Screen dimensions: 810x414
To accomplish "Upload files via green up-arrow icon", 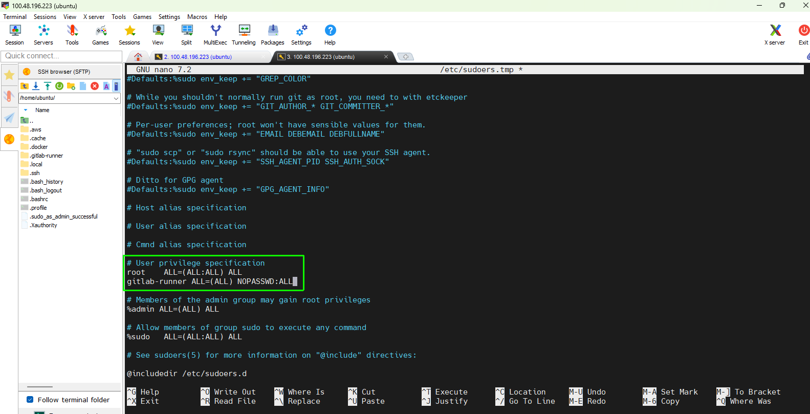I will 48,86.
